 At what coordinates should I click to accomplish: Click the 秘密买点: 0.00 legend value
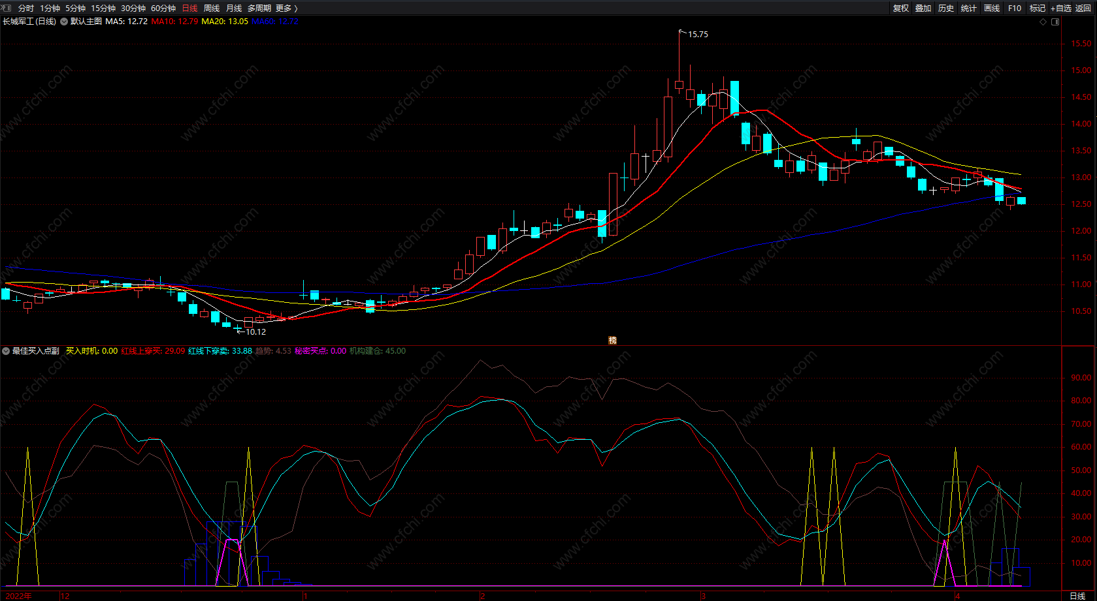321,351
